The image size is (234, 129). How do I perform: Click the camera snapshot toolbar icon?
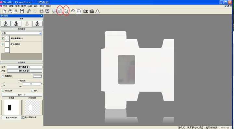(85, 11)
